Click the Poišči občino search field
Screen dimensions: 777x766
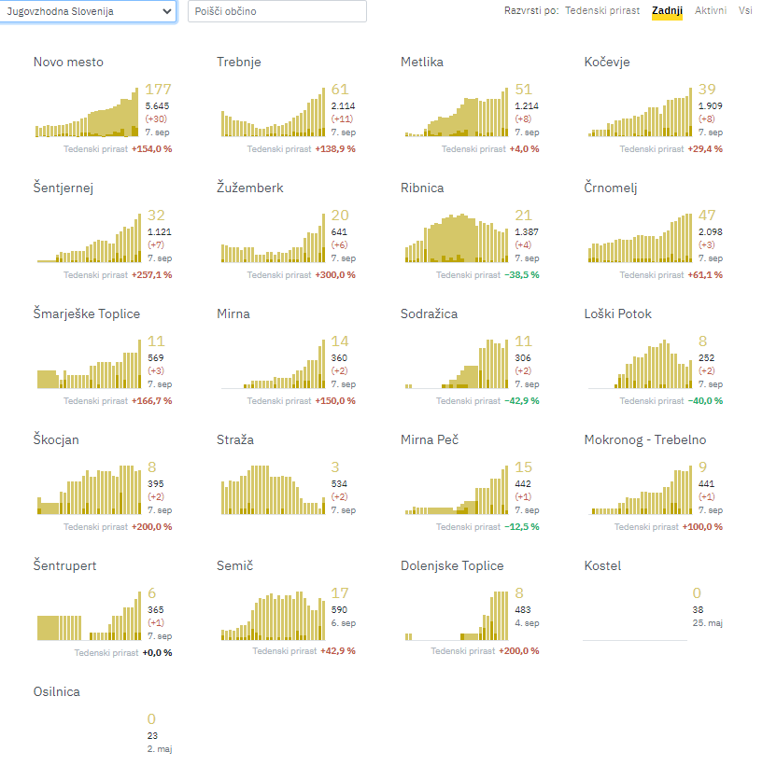(277, 11)
